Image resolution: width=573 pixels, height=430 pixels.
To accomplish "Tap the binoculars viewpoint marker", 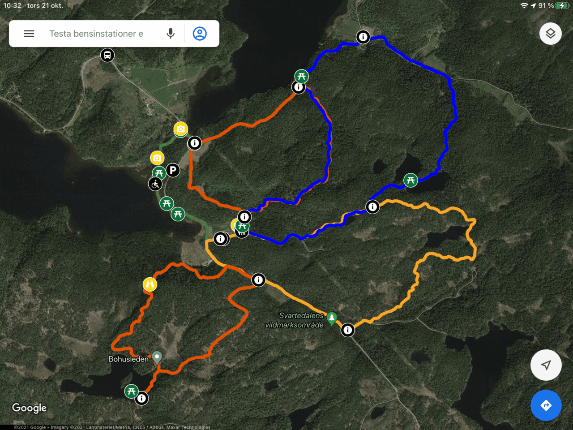I will pyautogui.click(x=150, y=284).
